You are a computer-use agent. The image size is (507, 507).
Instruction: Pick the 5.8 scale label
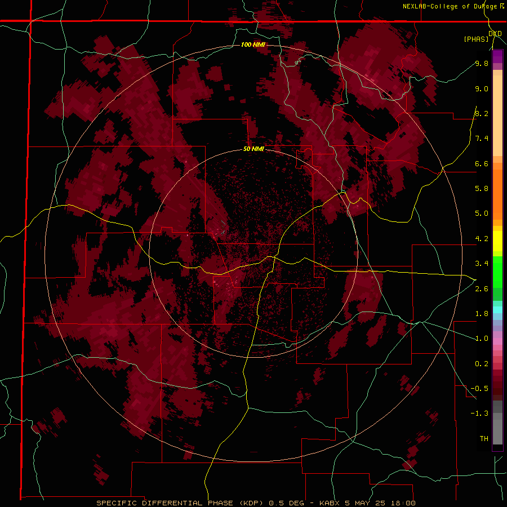482,188
